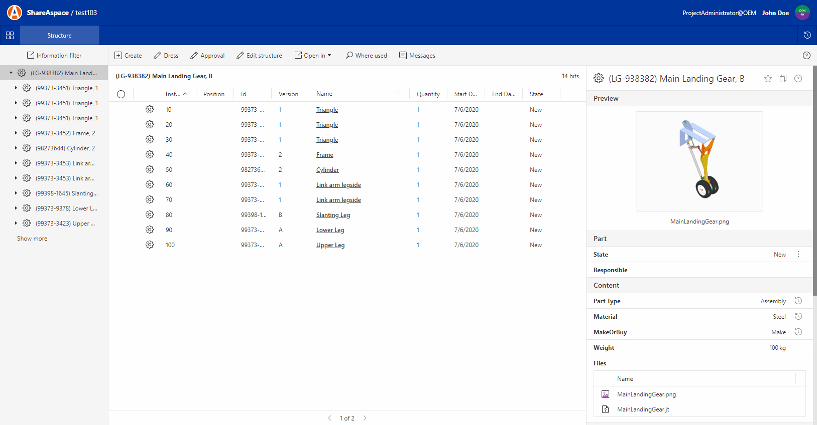Collapse the Main Landing Gear tree root
The image size is (817, 425).
11,73
